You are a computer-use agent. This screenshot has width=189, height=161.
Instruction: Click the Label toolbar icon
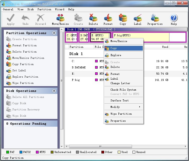coord(138,20)
